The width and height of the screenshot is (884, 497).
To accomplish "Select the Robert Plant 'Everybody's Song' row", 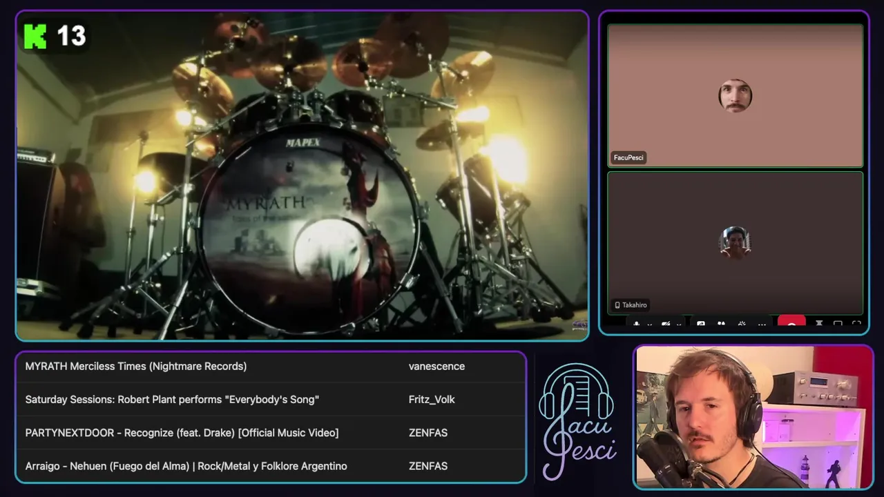I will pos(271,400).
